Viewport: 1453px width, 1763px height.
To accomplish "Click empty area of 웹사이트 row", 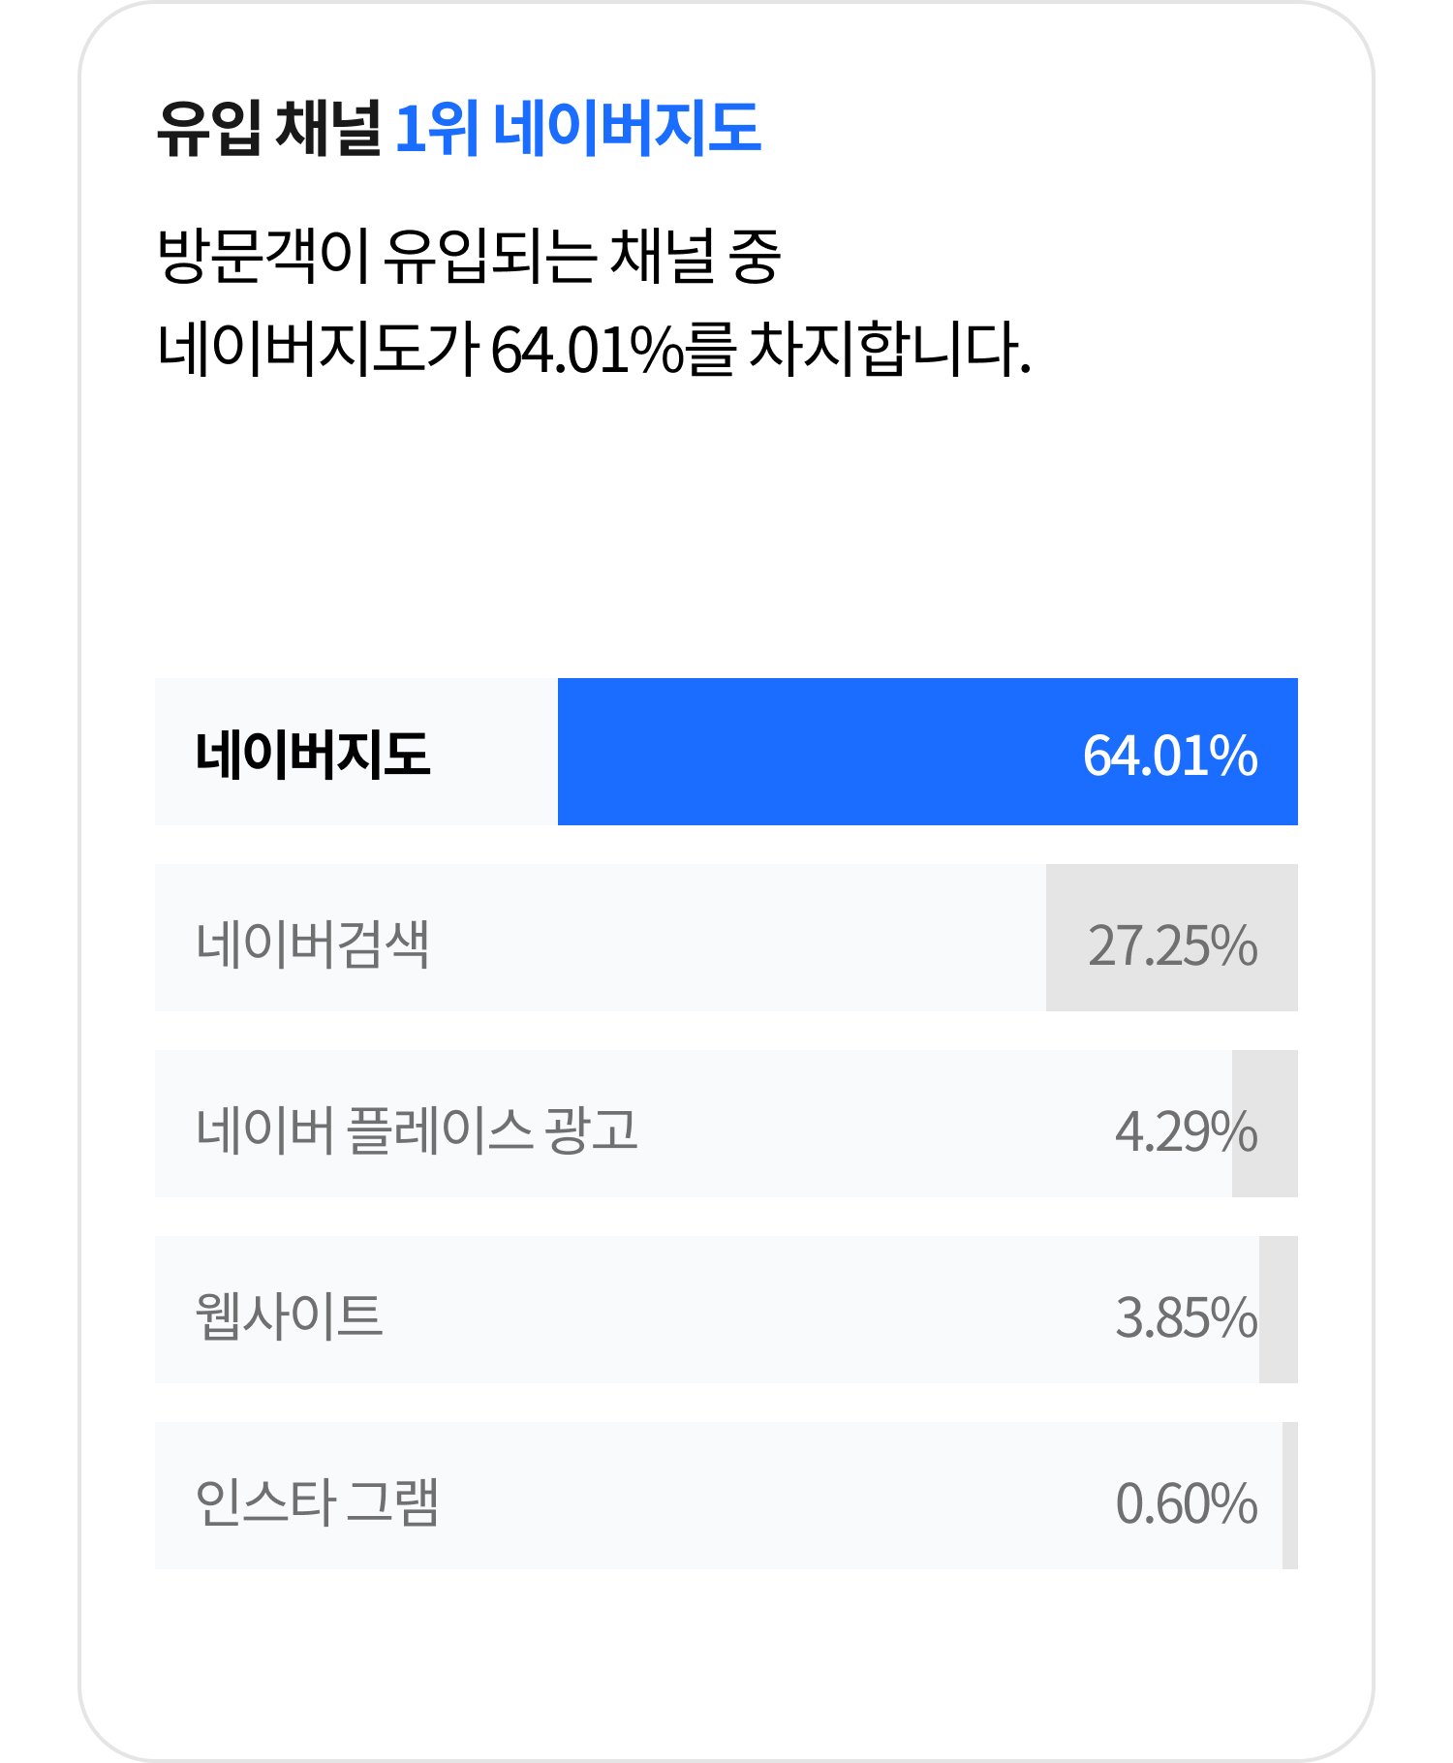I will coord(746,1310).
